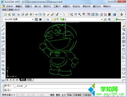Toggle layer 0 lock icon
127x97 pixels.
pos(61,19)
